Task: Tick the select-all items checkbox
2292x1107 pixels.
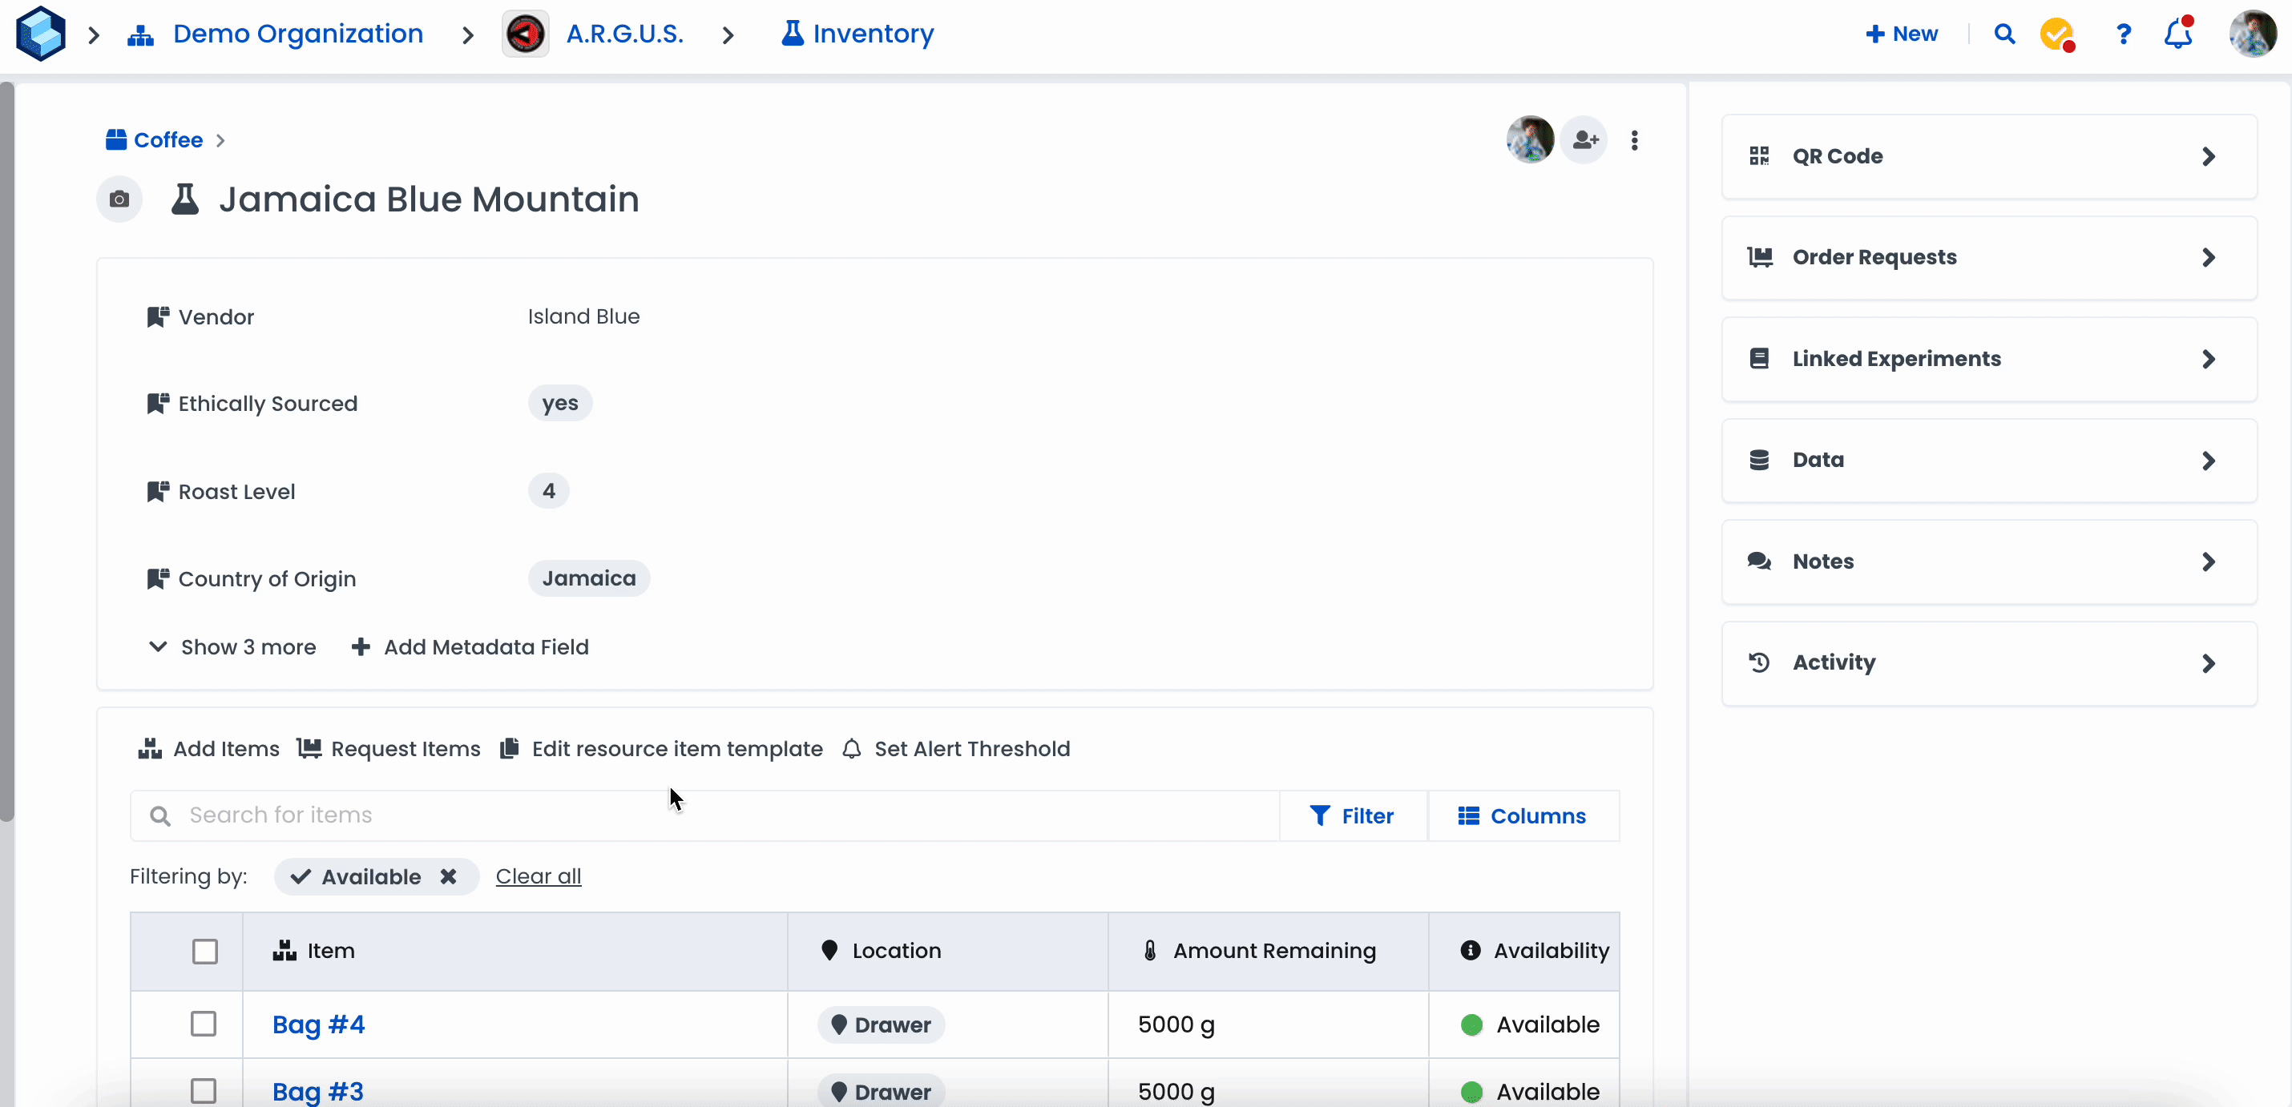Action: 204,952
